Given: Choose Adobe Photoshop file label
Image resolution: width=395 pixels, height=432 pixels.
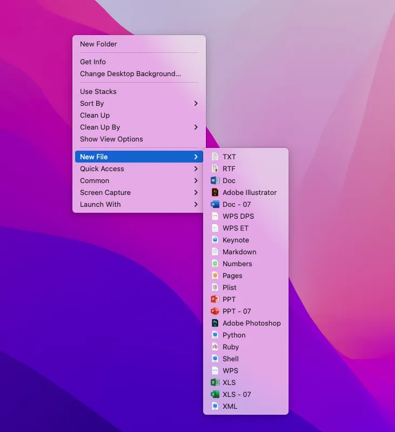Looking at the screenshot, I should coord(252,323).
